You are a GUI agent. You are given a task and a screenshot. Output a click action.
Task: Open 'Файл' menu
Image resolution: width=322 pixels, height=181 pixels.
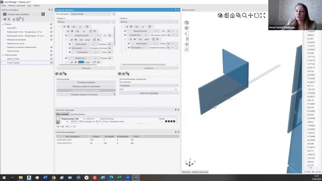tap(4, 6)
